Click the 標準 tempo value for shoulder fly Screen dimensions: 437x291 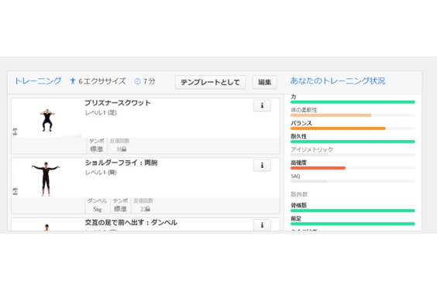(x=120, y=209)
